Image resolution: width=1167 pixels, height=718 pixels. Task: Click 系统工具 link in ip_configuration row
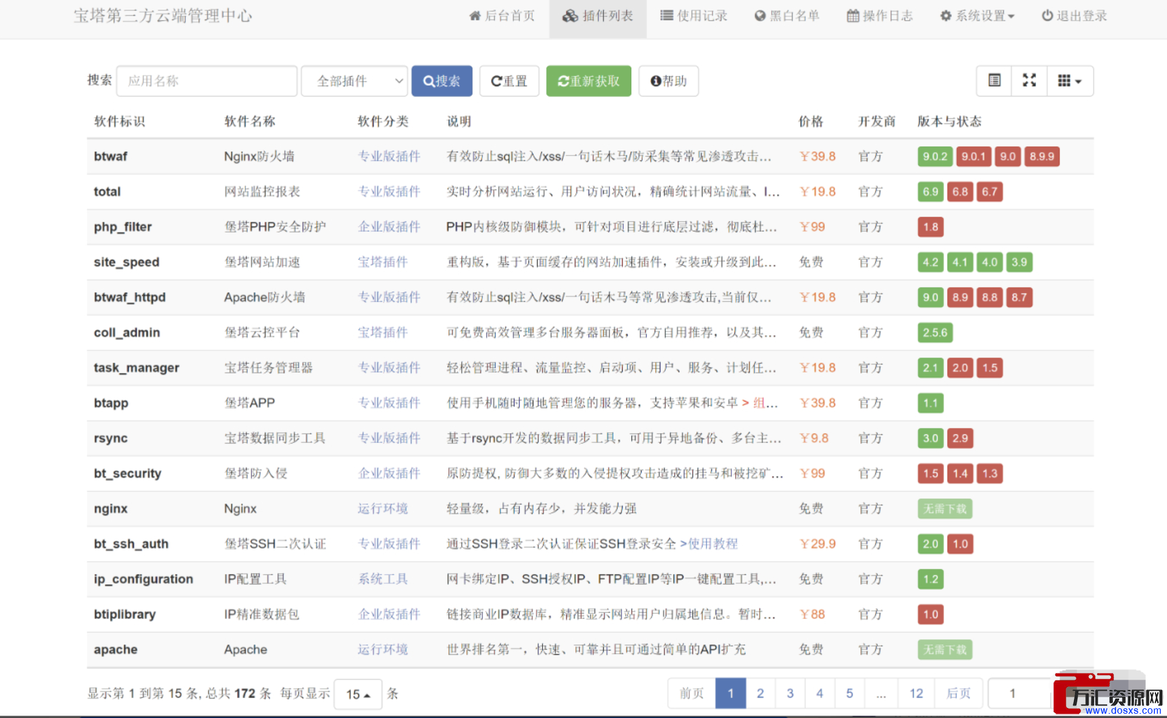383,580
